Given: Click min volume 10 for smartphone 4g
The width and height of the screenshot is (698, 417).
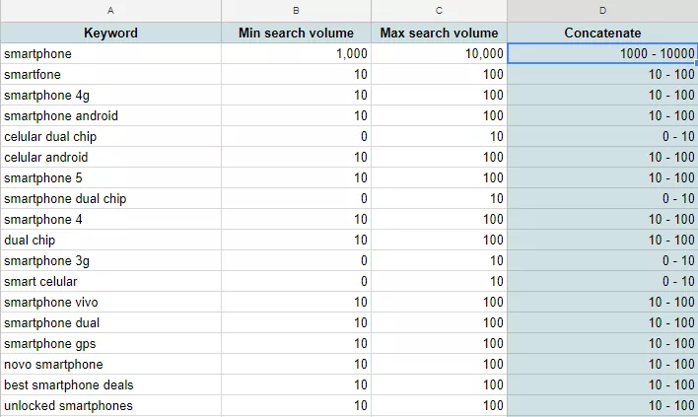Looking at the screenshot, I should click(296, 96).
